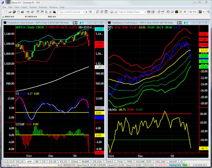This screenshot has height=168, width=212.
Task: Click the $INX N/A ticker item
Action: pos(52,17)
